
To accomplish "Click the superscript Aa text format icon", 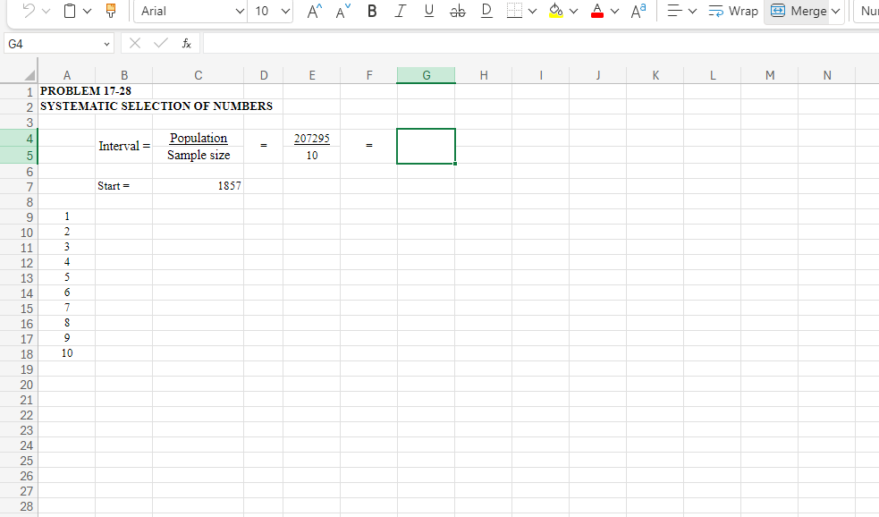I will [638, 11].
